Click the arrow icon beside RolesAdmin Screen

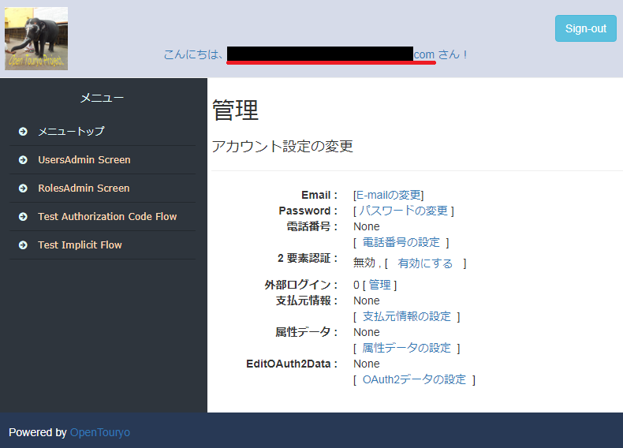(x=24, y=189)
